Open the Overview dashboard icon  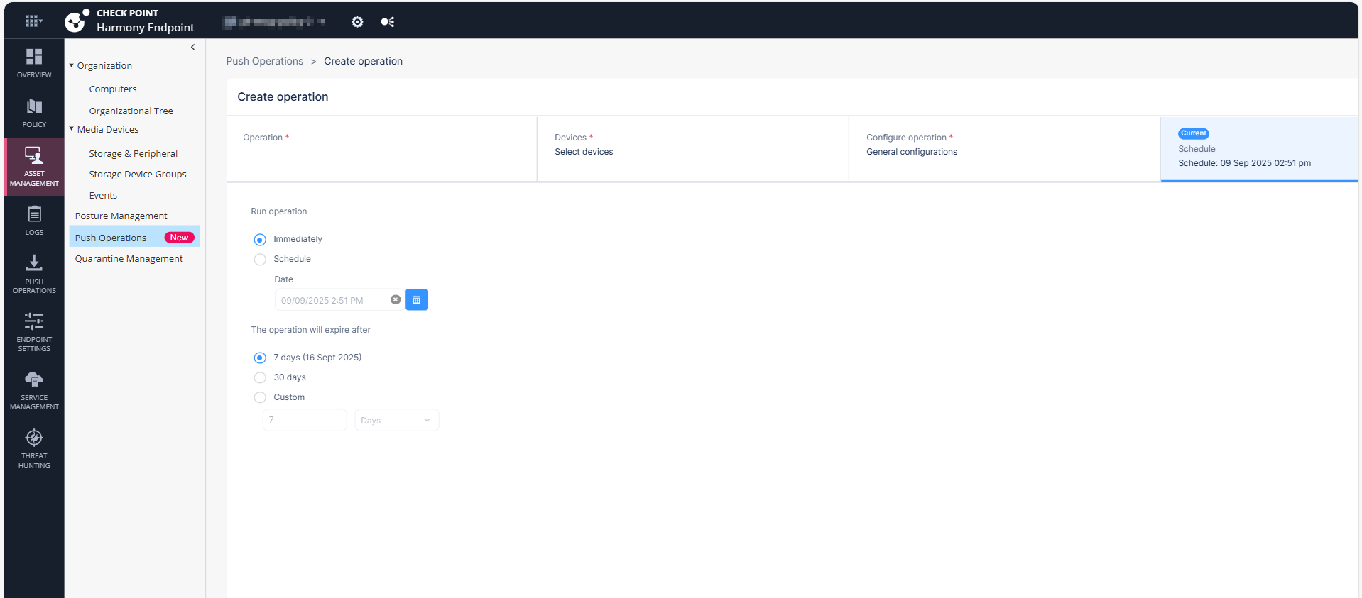(34, 57)
